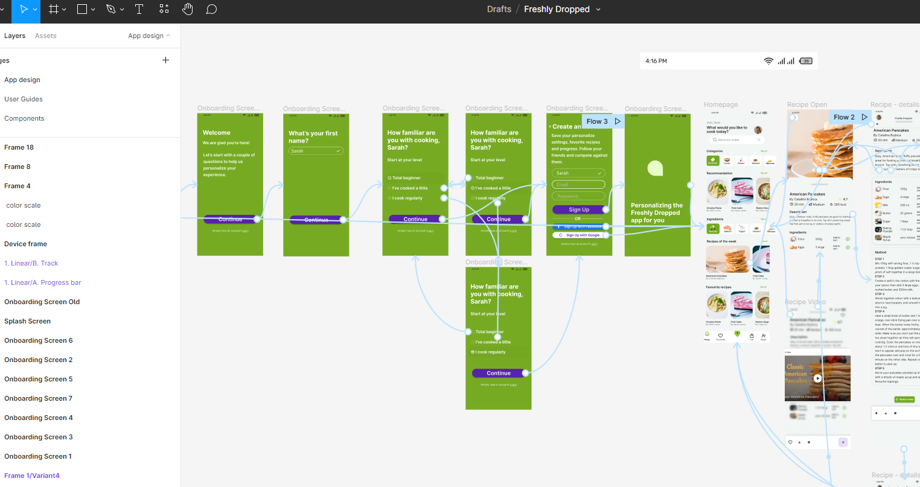Select the Frame tool
Image resolution: width=920 pixels, height=487 pixels.
pos(54,9)
